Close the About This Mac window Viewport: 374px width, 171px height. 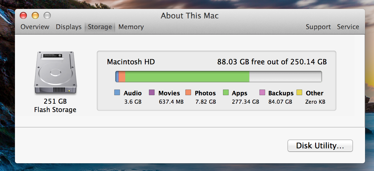(x=23, y=15)
